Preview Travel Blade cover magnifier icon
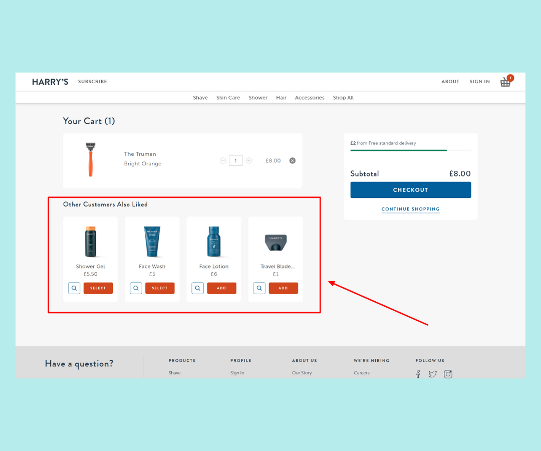The height and width of the screenshot is (451, 541). [259, 288]
